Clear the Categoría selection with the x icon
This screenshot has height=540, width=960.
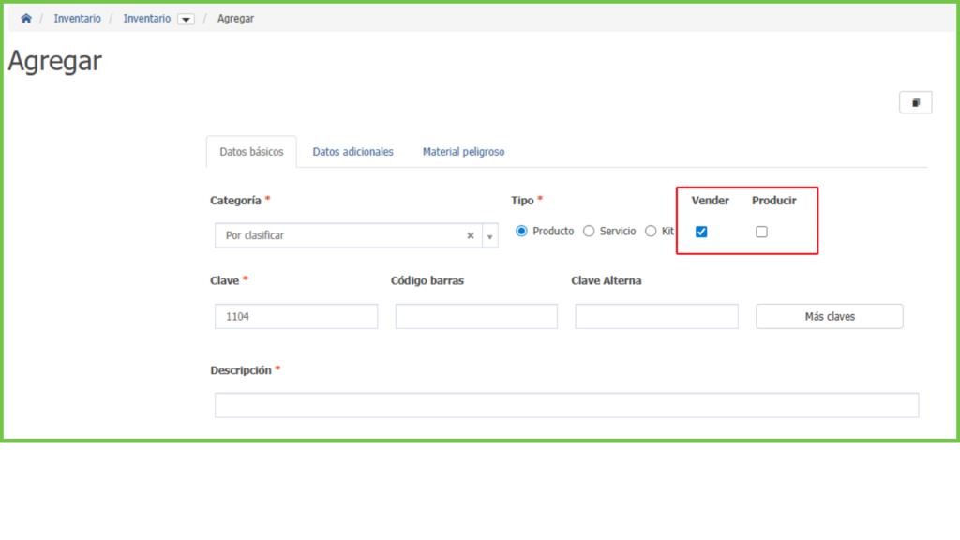(x=471, y=236)
